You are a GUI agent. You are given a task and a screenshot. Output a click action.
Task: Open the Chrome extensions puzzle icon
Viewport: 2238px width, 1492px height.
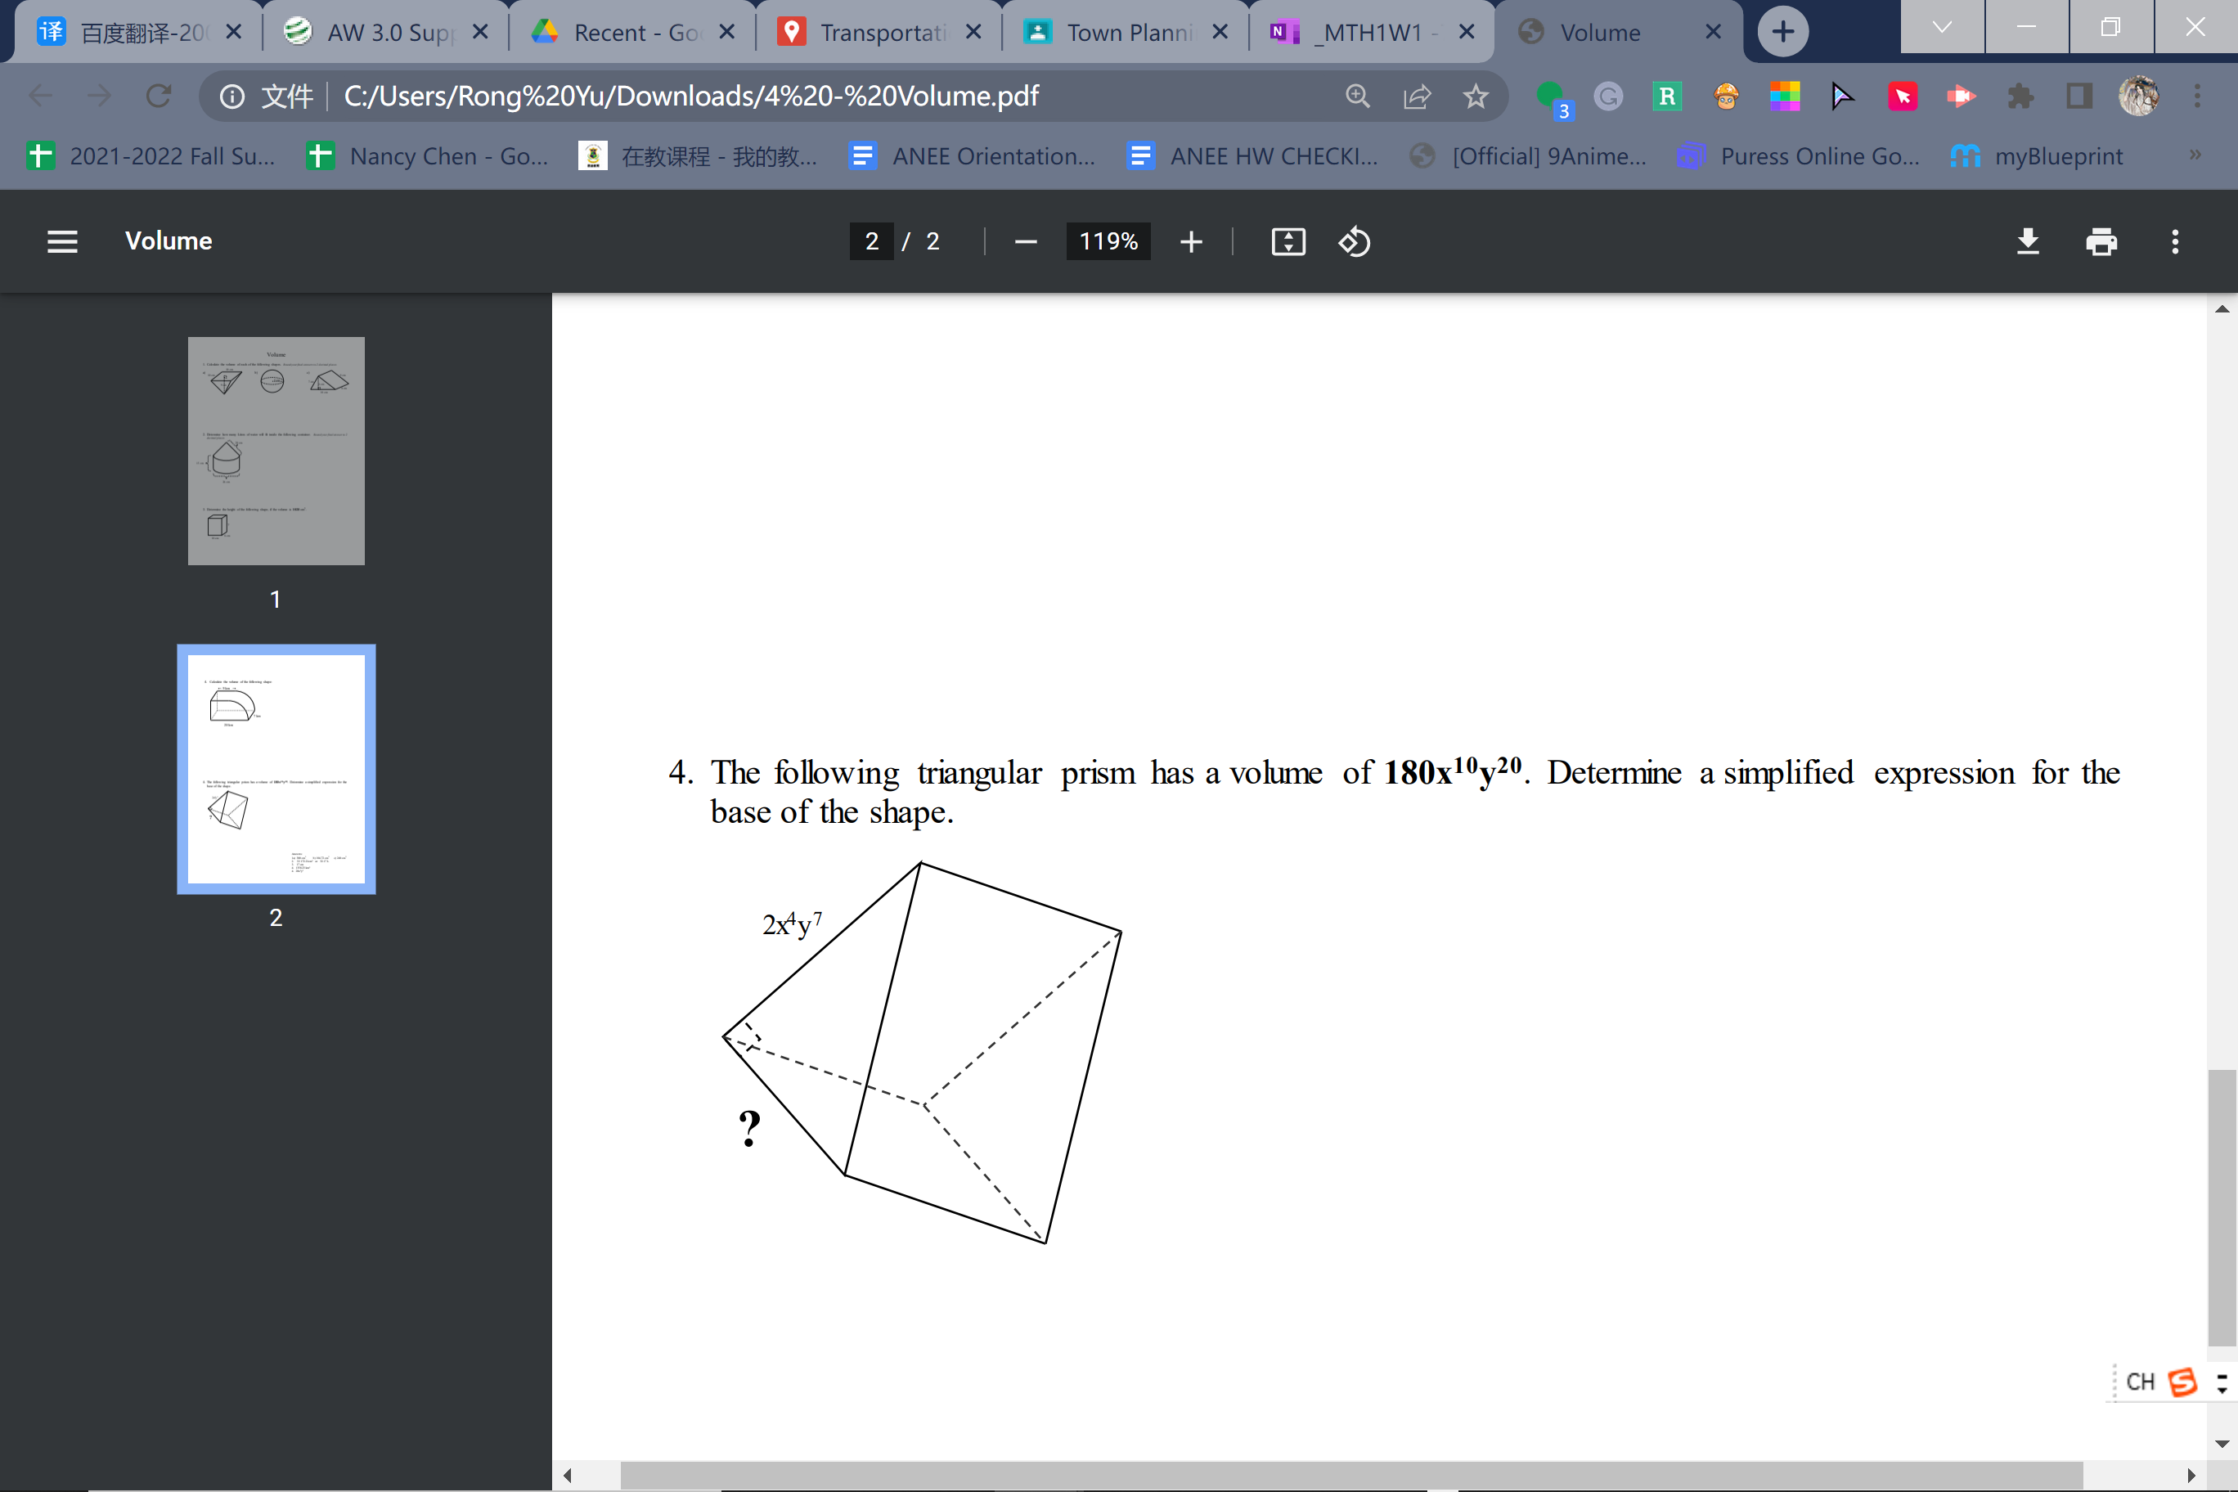pos(2020,96)
